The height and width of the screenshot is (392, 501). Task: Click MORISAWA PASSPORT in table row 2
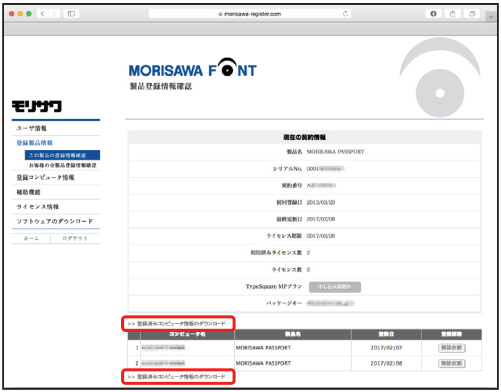coord(263,363)
